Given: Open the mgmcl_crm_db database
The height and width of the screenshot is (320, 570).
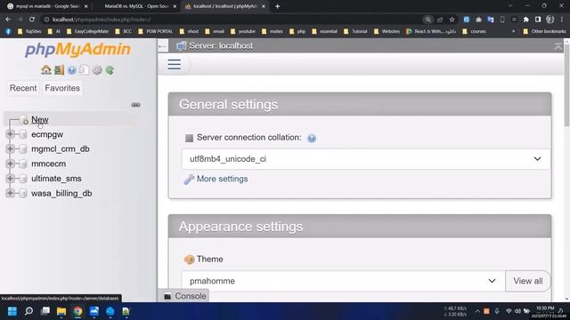Looking at the screenshot, I should click(61, 148).
